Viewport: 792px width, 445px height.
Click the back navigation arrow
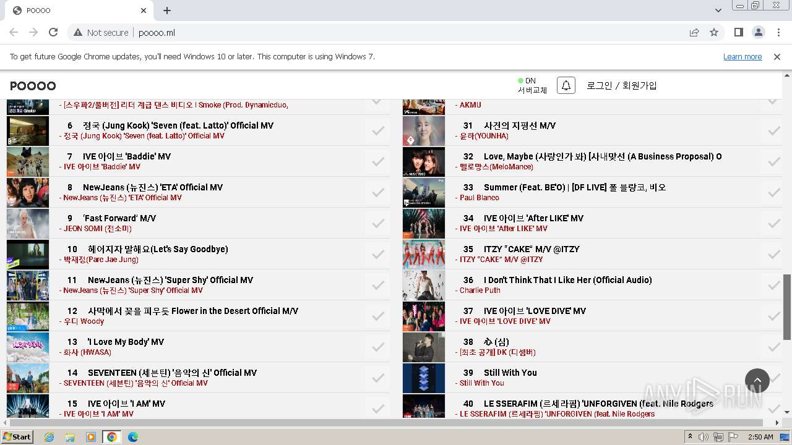pos(14,32)
